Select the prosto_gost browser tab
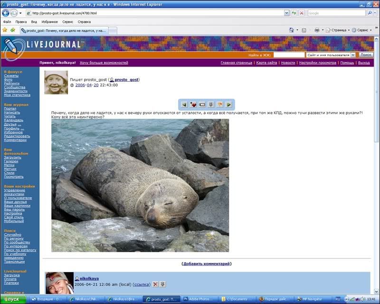Image resolution: width=380 pixels, height=304 pixels. point(64,30)
